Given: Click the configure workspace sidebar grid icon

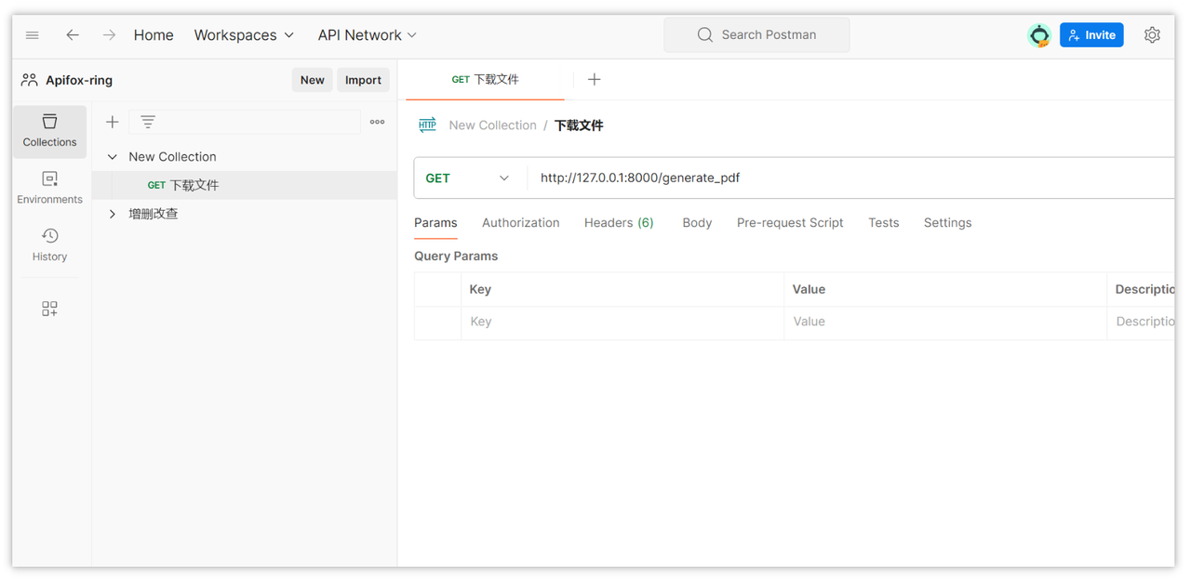Looking at the screenshot, I should (49, 309).
